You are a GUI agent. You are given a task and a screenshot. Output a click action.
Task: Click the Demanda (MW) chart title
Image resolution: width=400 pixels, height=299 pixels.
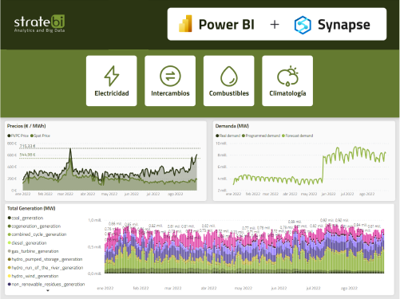[x=232, y=126]
